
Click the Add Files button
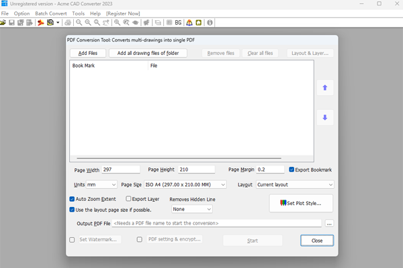(x=88, y=53)
